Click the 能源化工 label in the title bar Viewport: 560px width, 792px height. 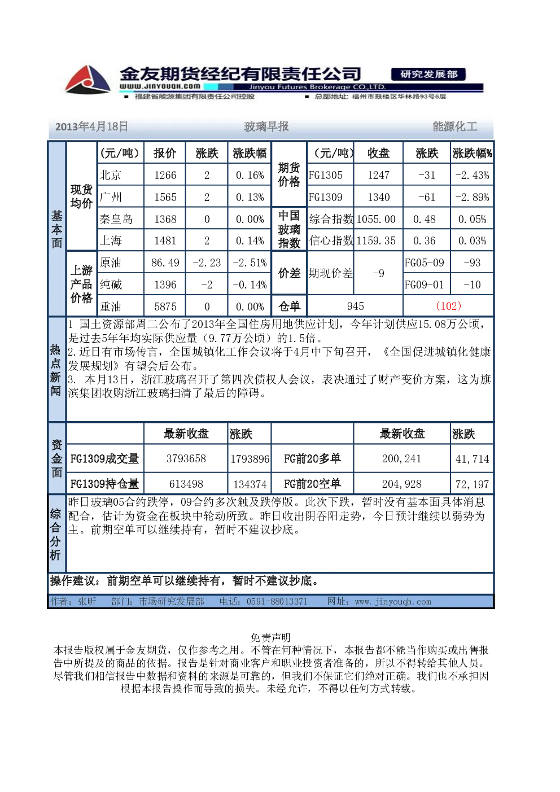455,126
